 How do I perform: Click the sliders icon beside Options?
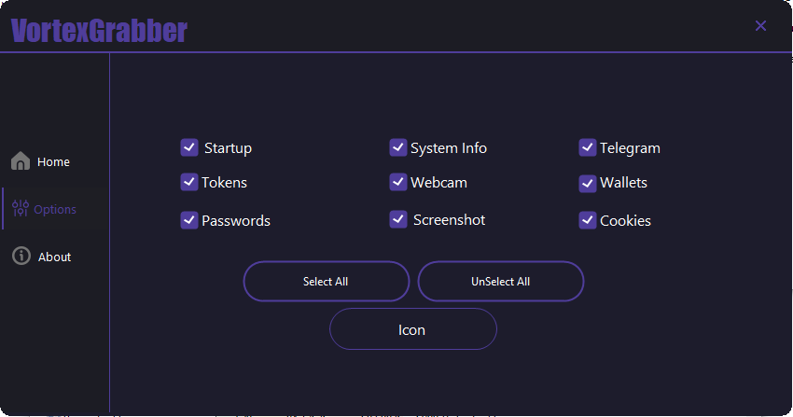coord(21,208)
